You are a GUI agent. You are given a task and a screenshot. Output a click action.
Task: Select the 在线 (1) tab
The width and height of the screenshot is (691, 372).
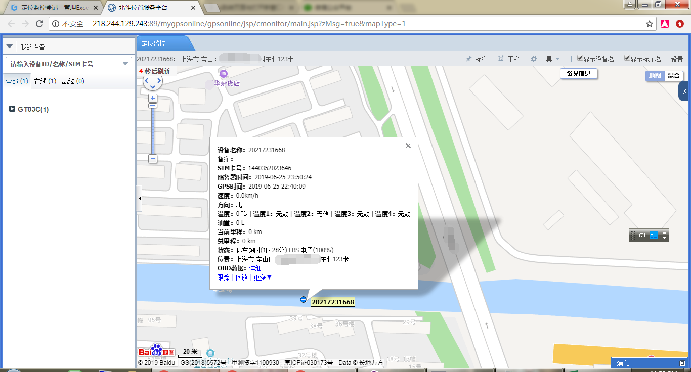[45, 81]
